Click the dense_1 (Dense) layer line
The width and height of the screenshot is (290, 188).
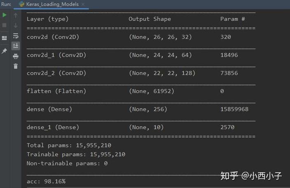coord(53,127)
